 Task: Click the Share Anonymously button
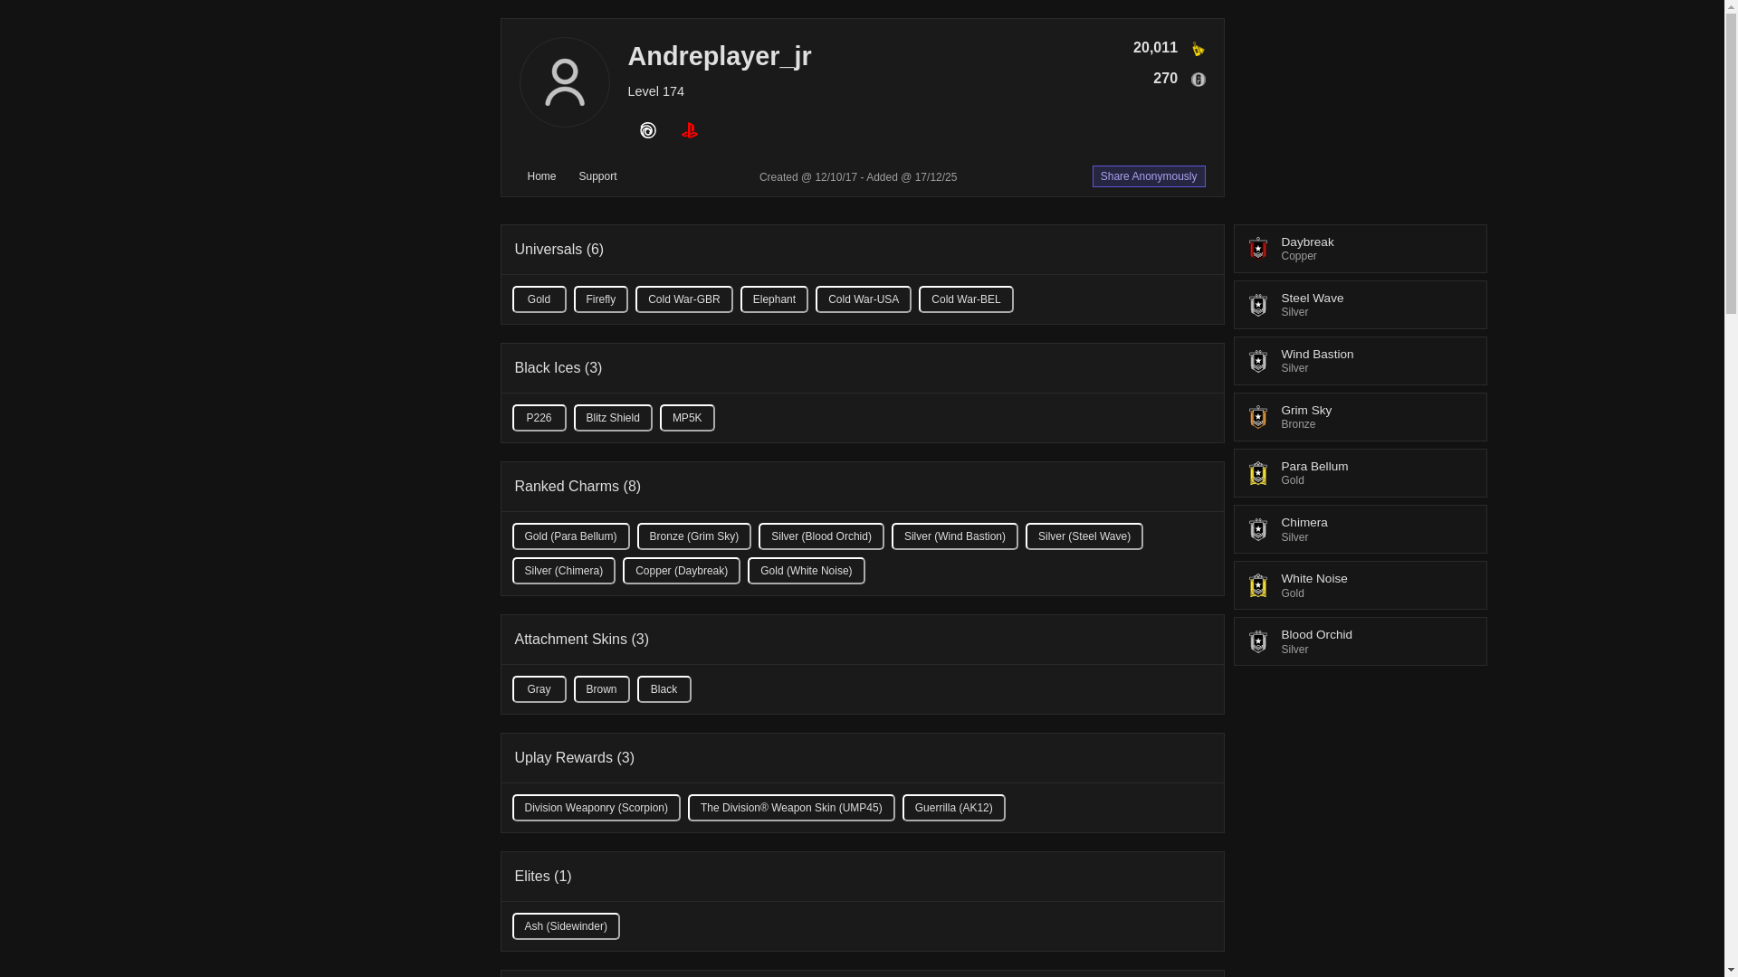tap(1149, 176)
